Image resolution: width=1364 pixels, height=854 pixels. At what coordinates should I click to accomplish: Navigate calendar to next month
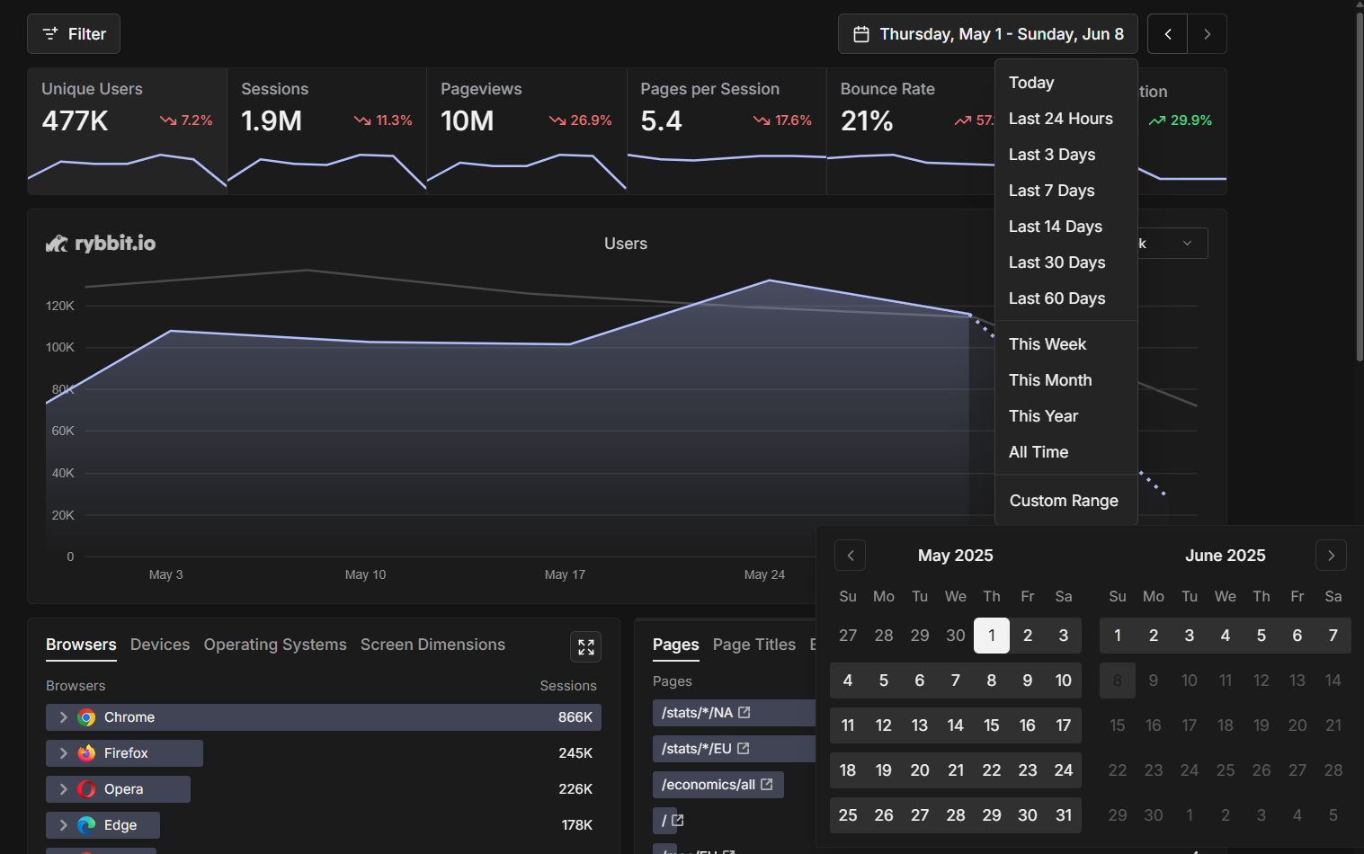click(x=1331, y=556)
